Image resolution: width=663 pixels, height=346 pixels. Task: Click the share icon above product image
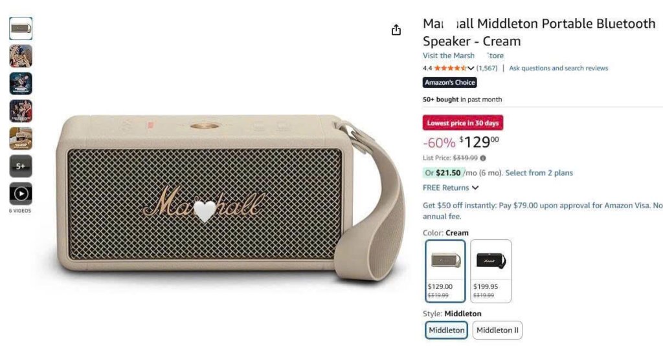click(396, 30)
